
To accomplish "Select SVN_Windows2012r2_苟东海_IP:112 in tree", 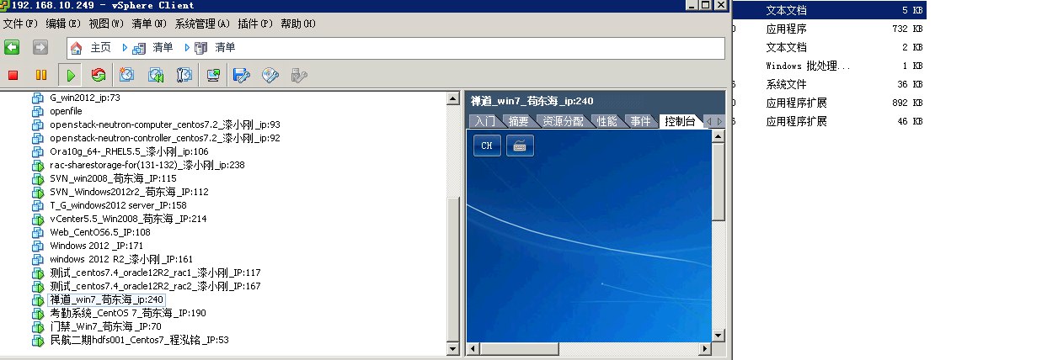I will tap(129, 192).
